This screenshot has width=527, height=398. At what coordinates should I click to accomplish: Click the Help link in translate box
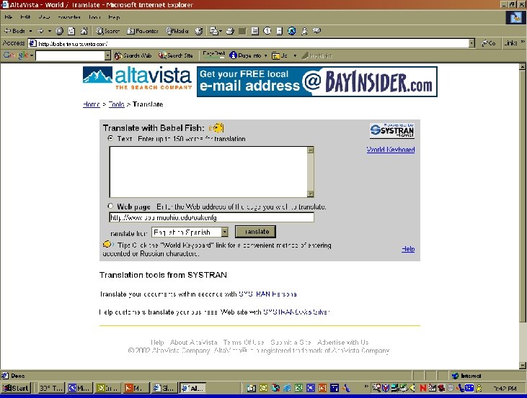click(408, 249)
